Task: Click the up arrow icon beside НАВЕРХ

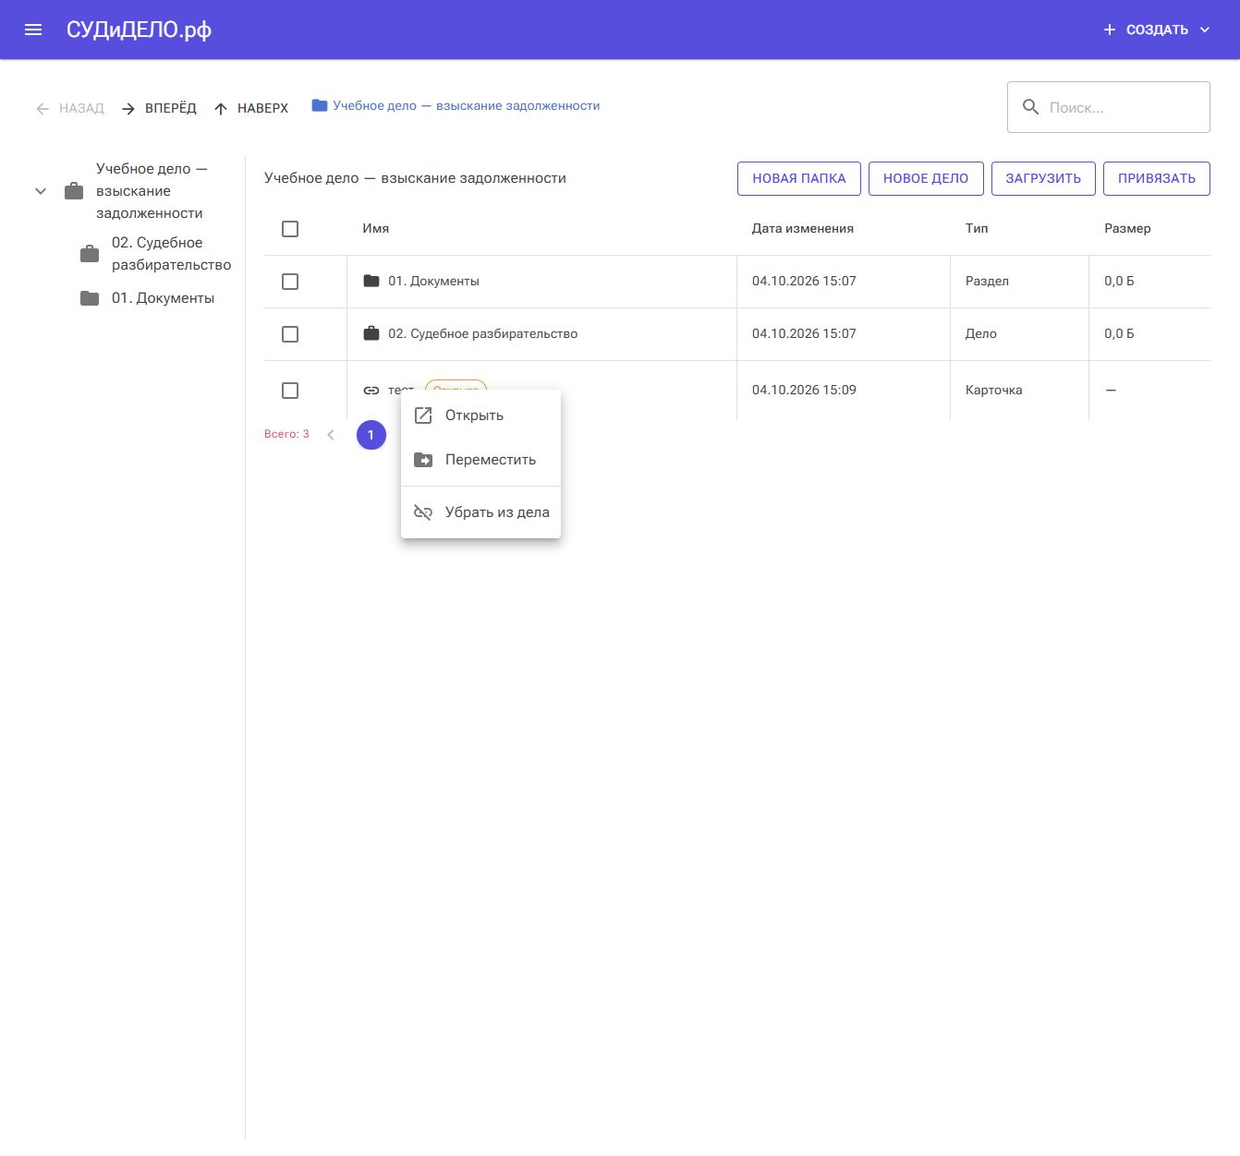Action: pyautogui.click(x=221, y=109)
